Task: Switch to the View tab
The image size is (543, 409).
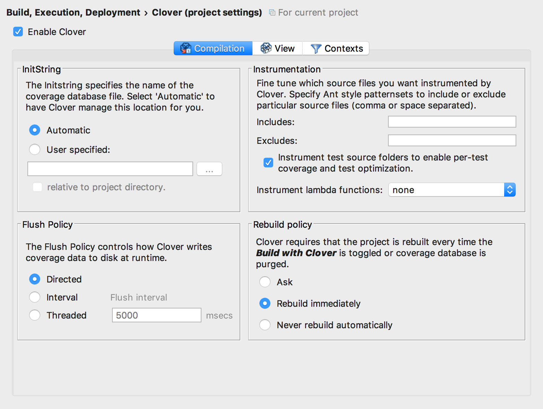Action: [278, 49]
